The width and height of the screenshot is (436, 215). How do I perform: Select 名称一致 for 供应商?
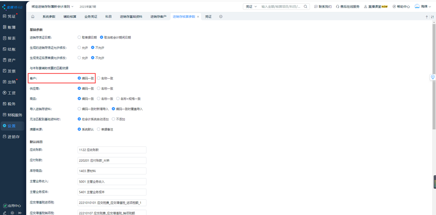pyautogui.click(x=105, y=88)
